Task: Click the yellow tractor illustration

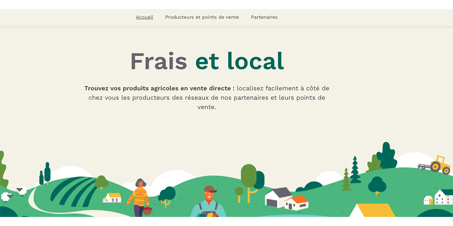Action: (437, 165)
